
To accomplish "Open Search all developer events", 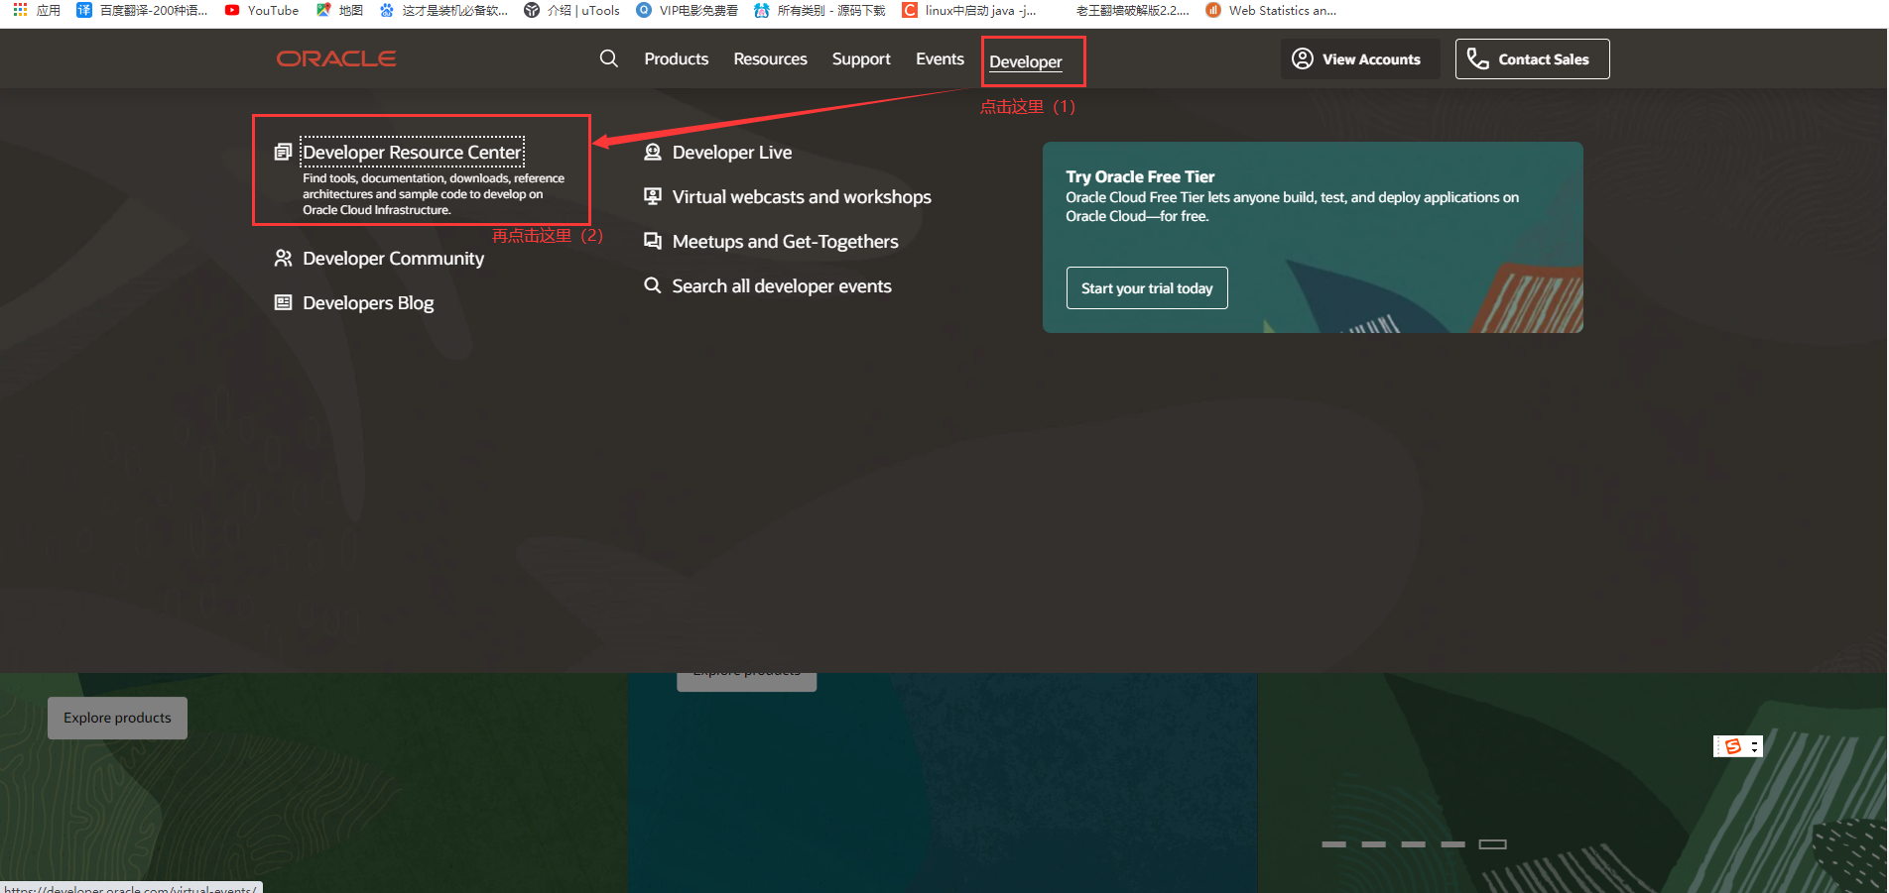I will coord(782,285).
